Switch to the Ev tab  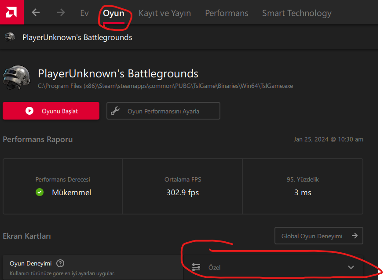[x=84, y=13]
